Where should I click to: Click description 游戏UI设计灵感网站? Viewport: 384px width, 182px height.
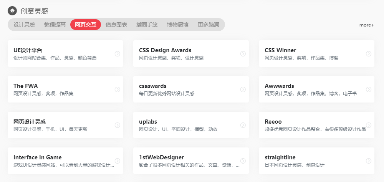point(64,165)
